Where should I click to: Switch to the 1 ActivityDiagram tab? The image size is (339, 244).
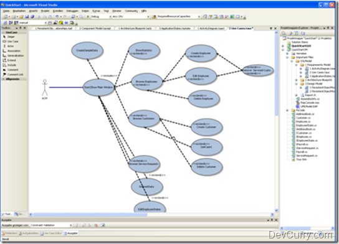click(211, 28)
